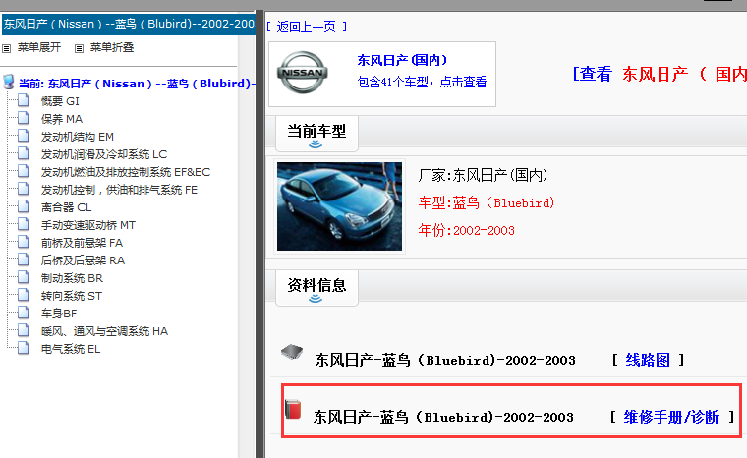
Task: Open 发动机燃油及排放控制系统 EF&EC section
Action: click(125, 172)
